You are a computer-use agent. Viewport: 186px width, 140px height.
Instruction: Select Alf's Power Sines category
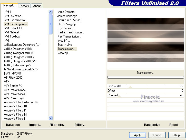pos(14,94)
